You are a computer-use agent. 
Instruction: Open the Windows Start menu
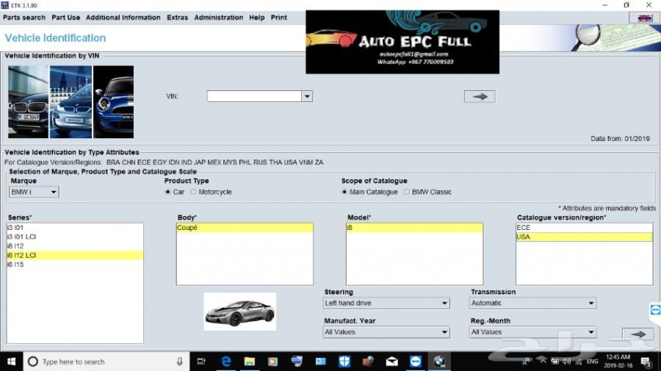tap(11, 361)
